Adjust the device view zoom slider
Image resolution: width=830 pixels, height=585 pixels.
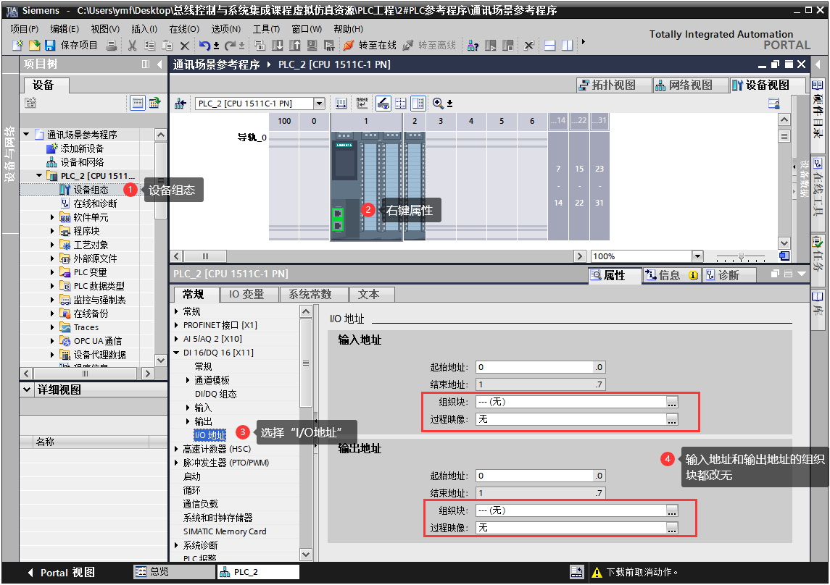(741, 257)
